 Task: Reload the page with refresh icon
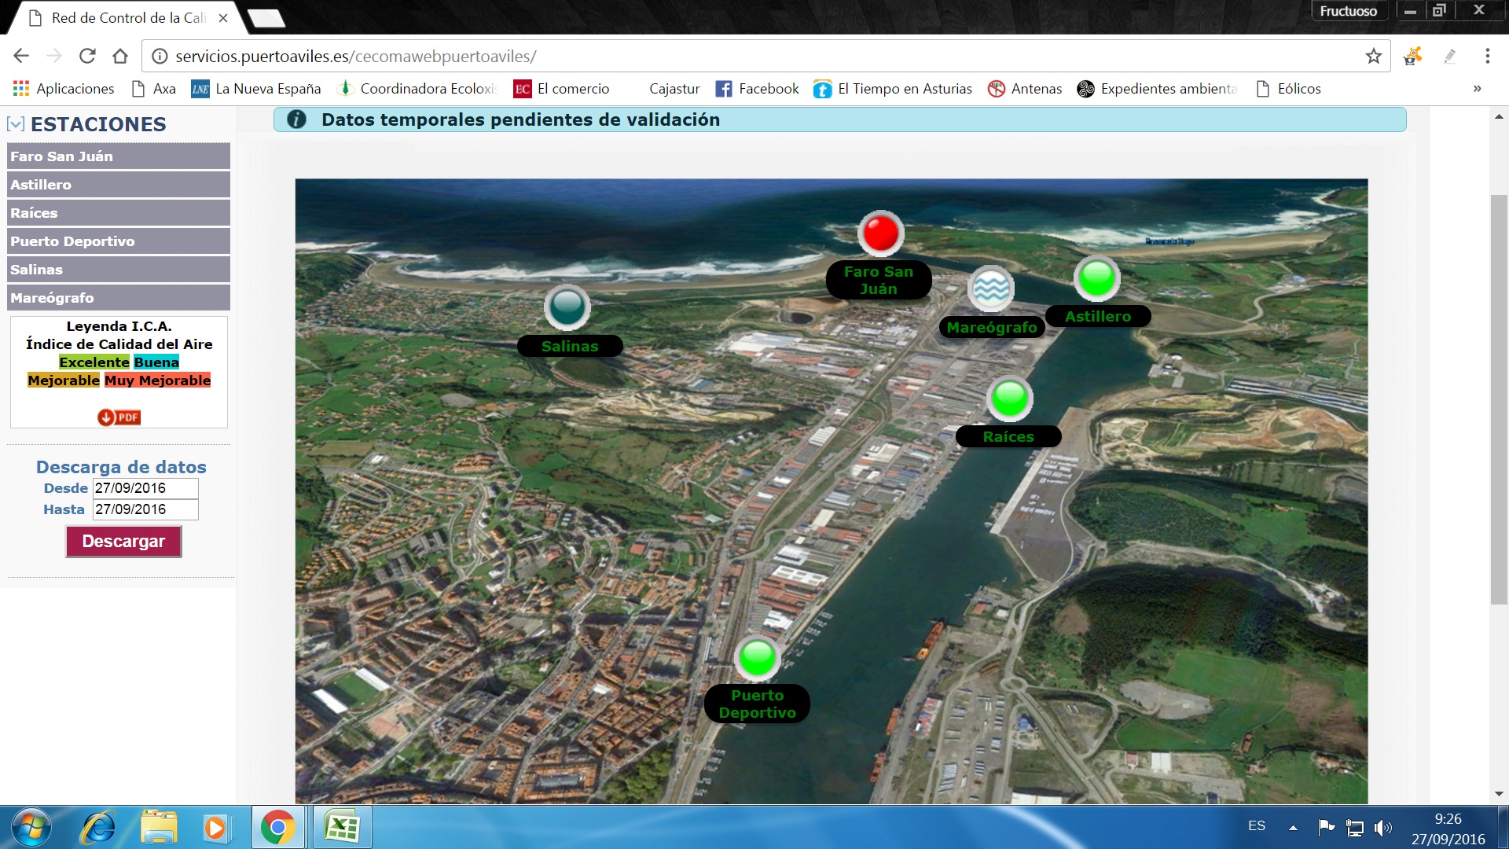[x=87, y=57]
